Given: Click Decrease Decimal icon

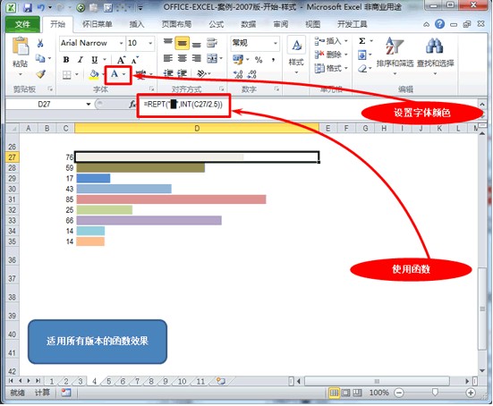Looking at the screenshot, I should pos(251,74).
